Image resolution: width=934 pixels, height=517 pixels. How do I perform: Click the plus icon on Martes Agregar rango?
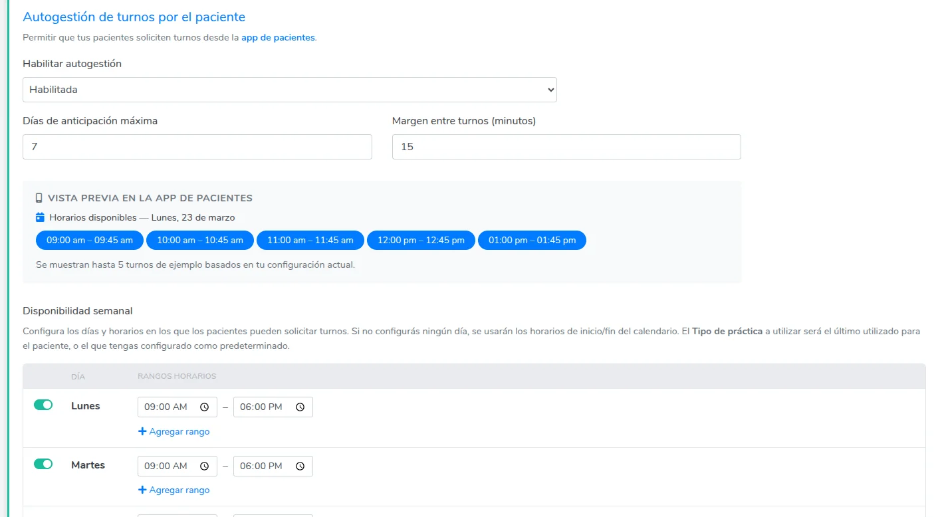[142, 490]
